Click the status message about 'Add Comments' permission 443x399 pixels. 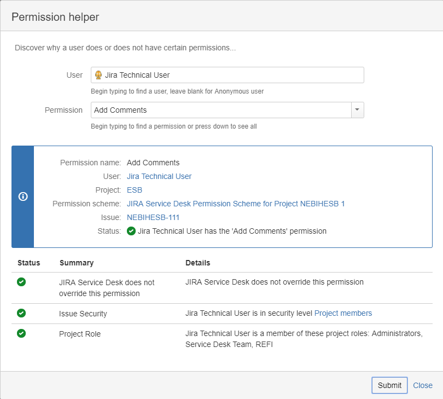point(232,232)
